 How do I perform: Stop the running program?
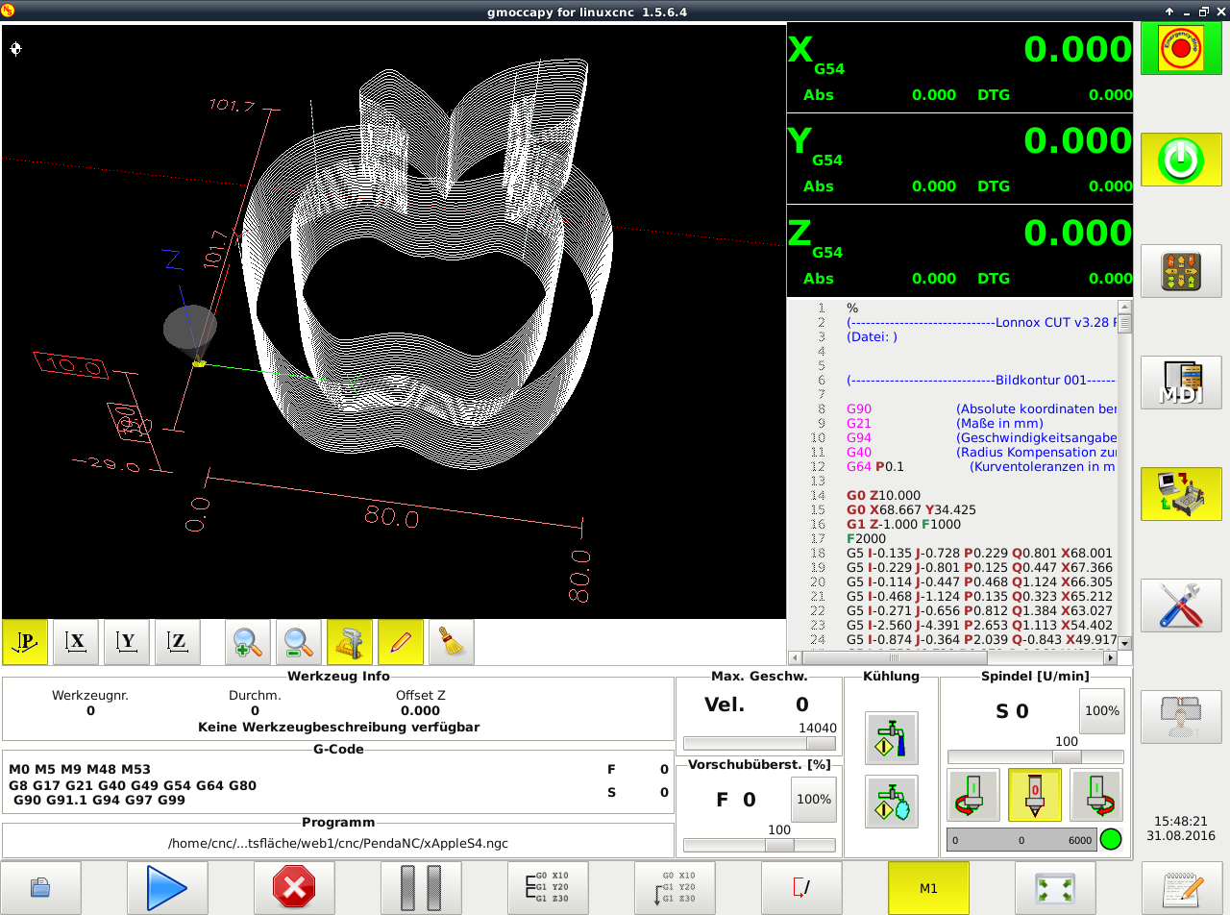pos(294,888)
